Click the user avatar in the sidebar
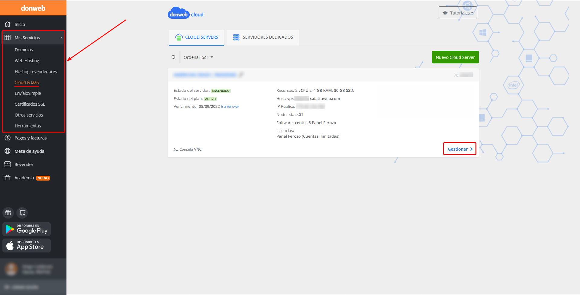 pos(11,269)
